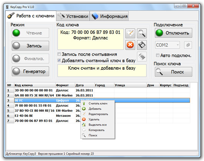
Task: Click the Отключить connection button
Action: pyautogui.click(x=174, y=33)
